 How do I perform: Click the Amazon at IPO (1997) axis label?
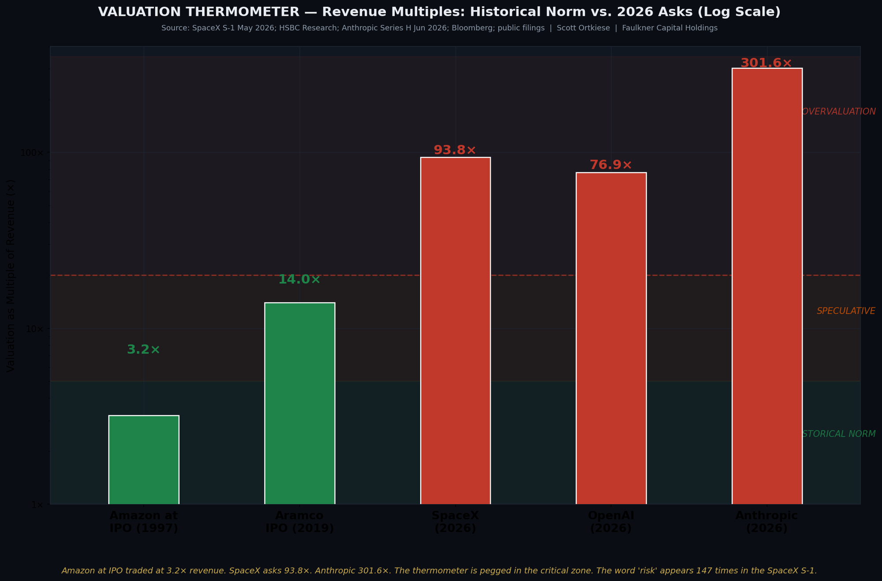coord(144,522)
